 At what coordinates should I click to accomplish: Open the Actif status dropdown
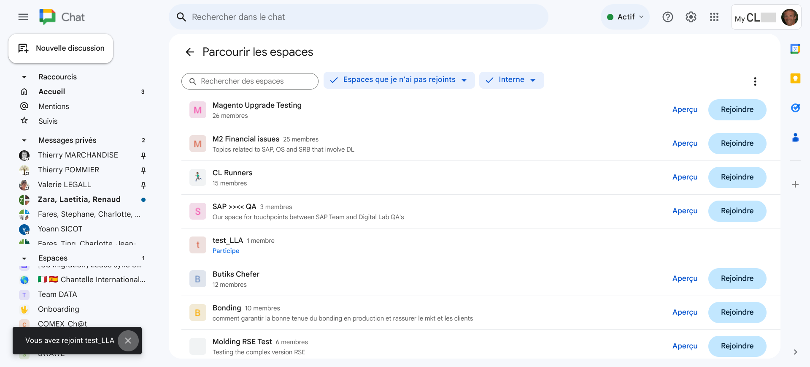coord(625,17)
